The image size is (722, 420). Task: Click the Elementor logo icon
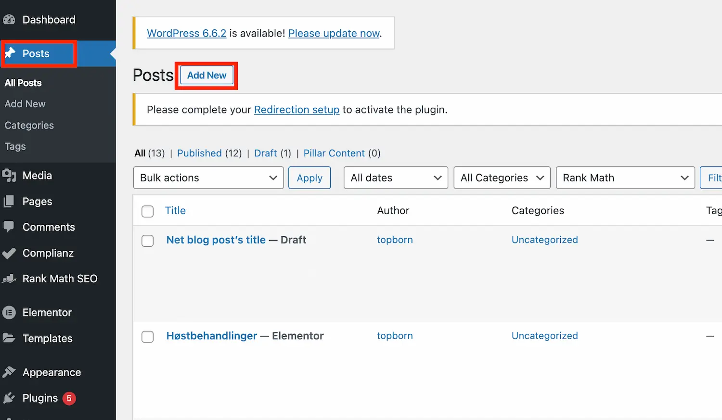pyautogui.click(x=9, y=313)
